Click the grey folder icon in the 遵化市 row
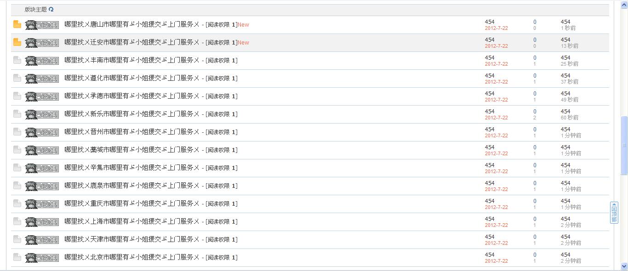The width and height of the screenshot is (628, 271). [17, 78]
